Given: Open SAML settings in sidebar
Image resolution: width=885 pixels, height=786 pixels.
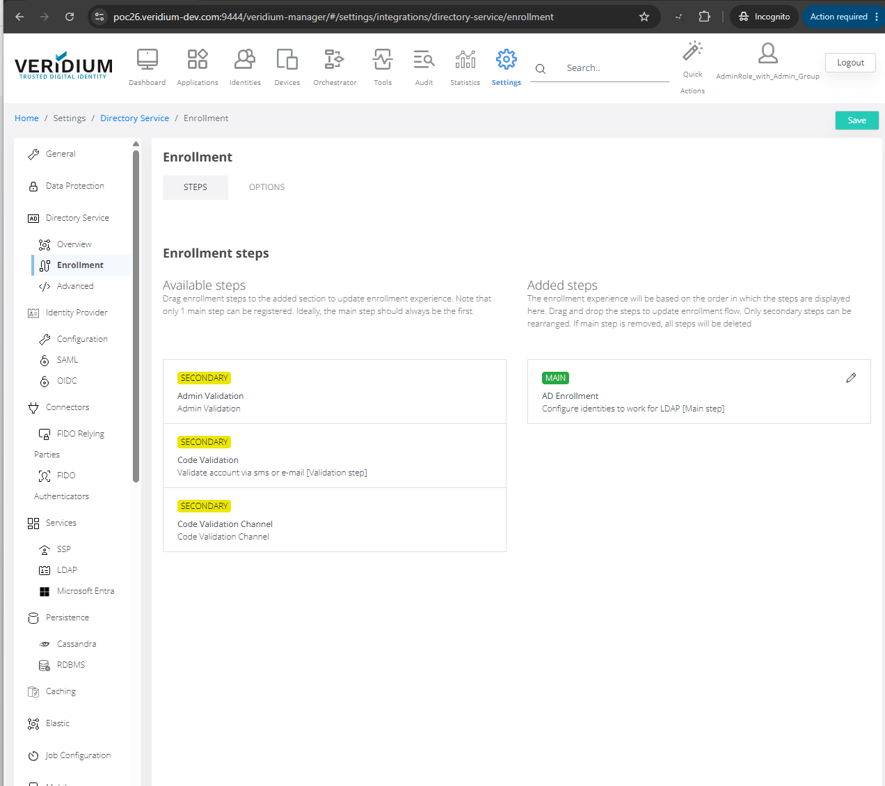Looking at the screenshot, I should [x=67, y=360].
